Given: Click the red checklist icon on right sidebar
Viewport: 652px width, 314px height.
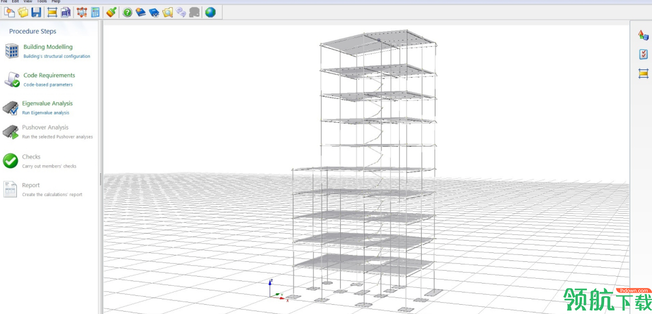Looking at the screenshot, I should coord(643,54).
